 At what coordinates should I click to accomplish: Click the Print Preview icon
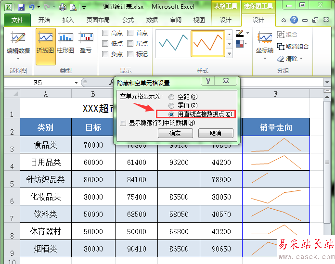(73, 8)
